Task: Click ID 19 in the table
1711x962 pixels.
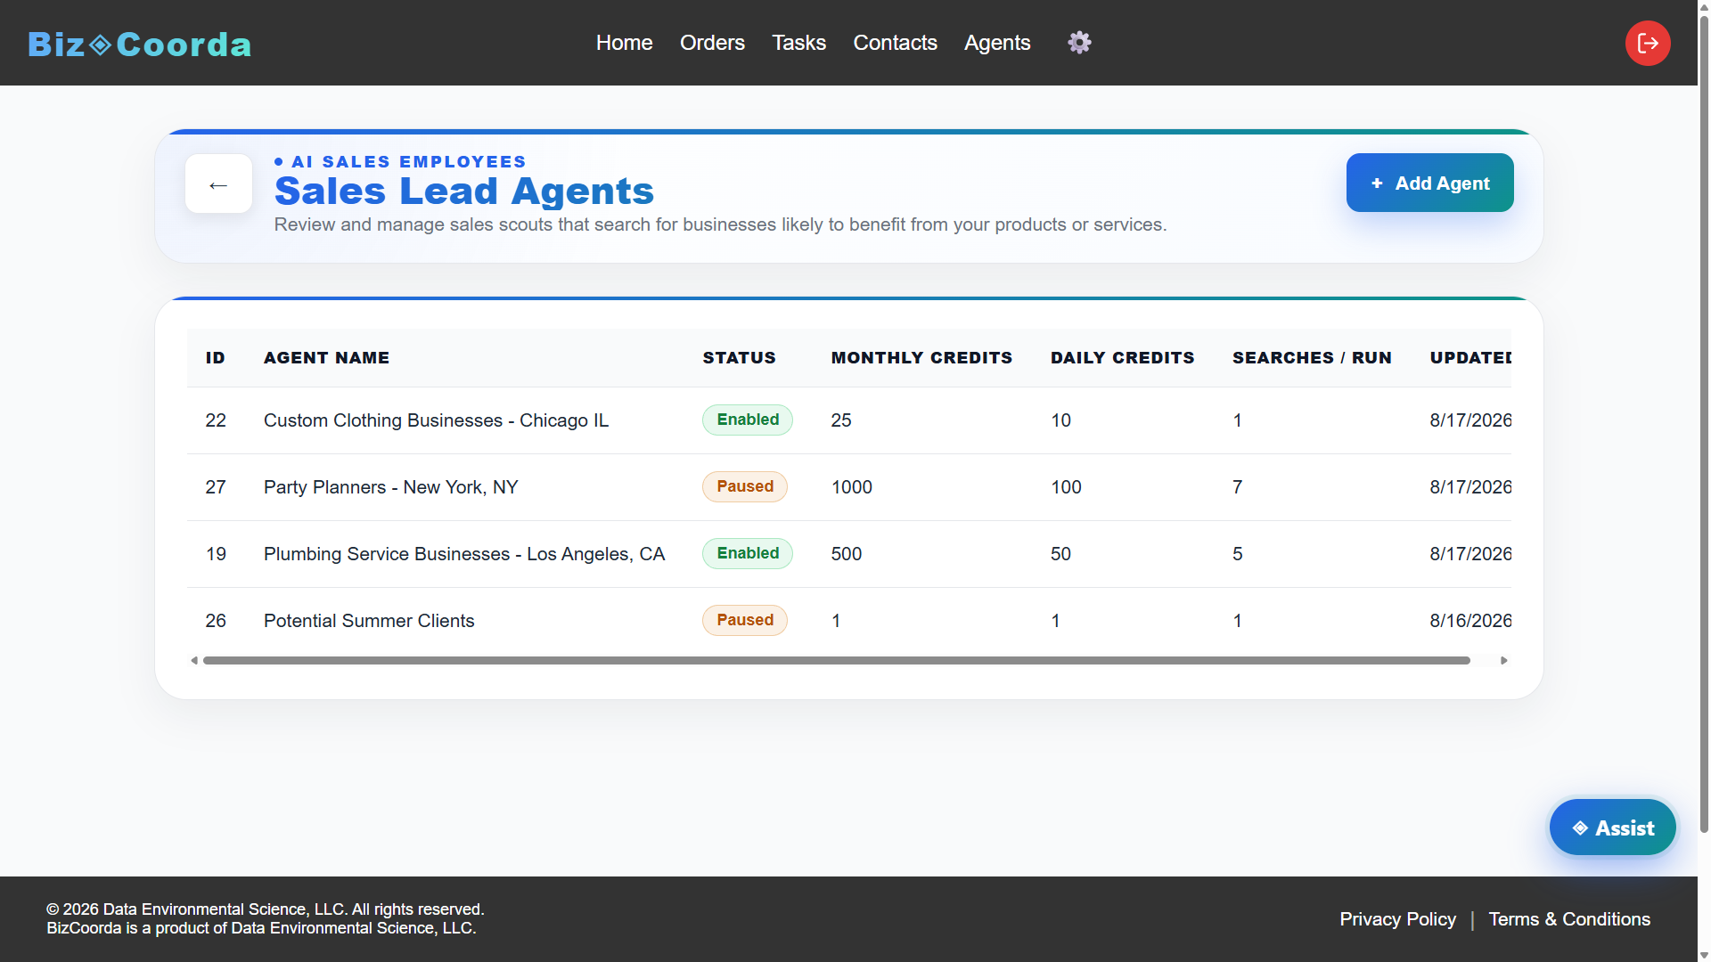Action: click(215, 554)
